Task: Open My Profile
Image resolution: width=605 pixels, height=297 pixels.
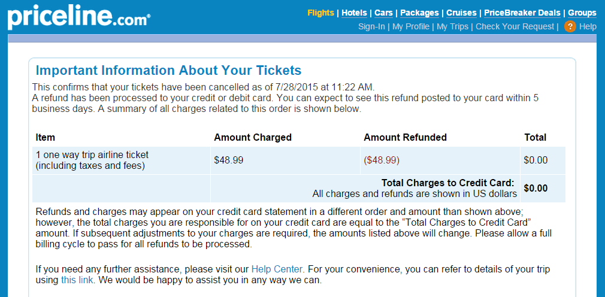Action: tap(411, 26)
